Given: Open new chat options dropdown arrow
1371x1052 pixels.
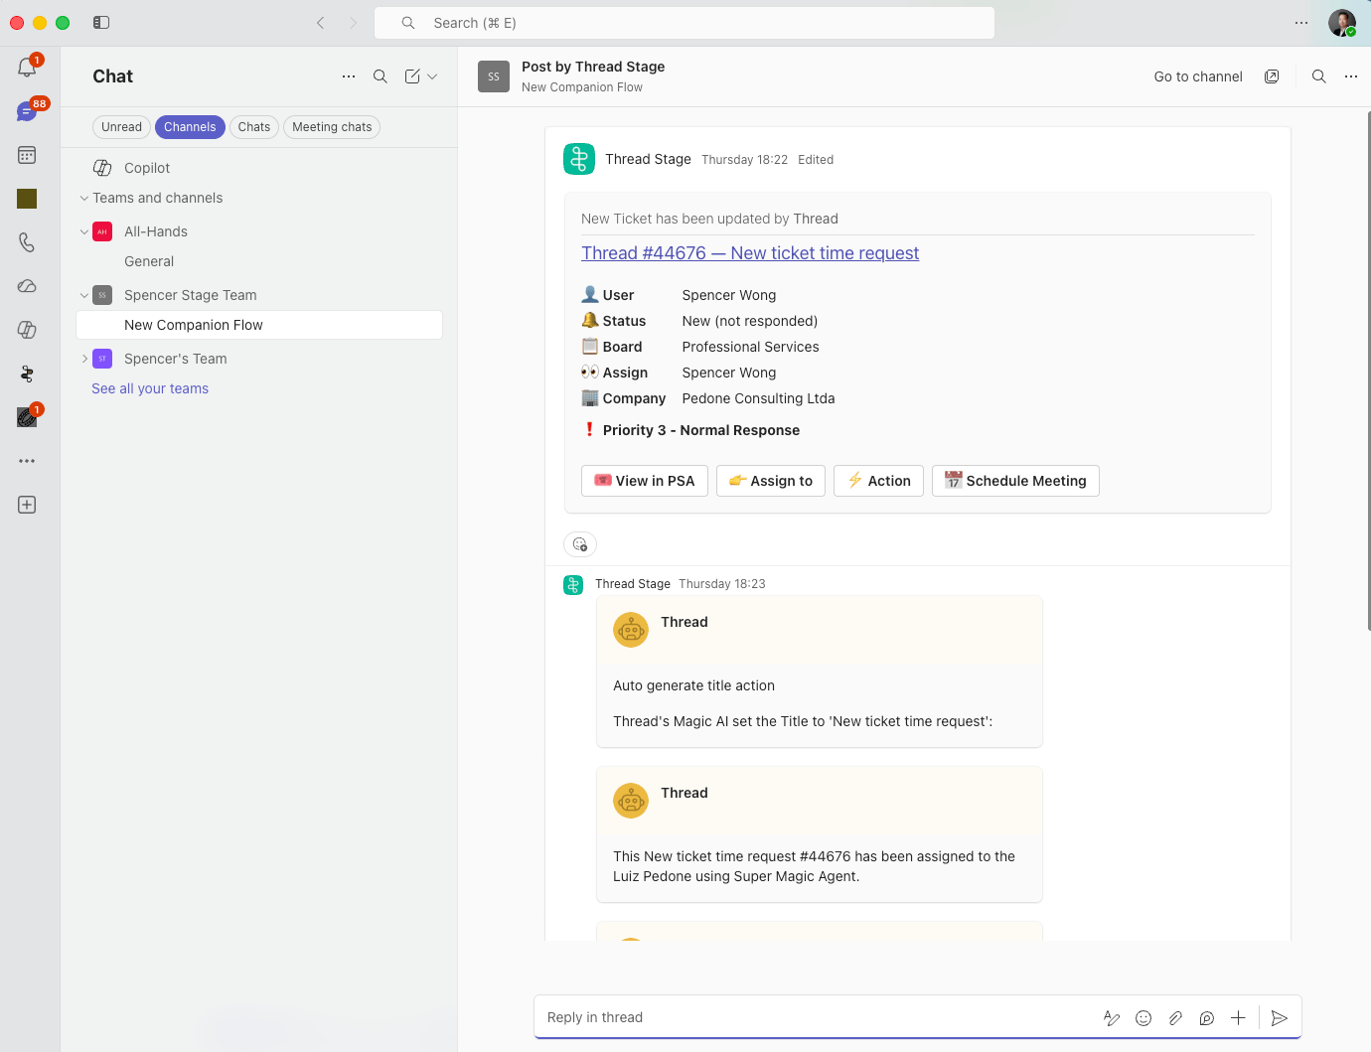Looking at the screenshot, I should (x=432, y=76).
